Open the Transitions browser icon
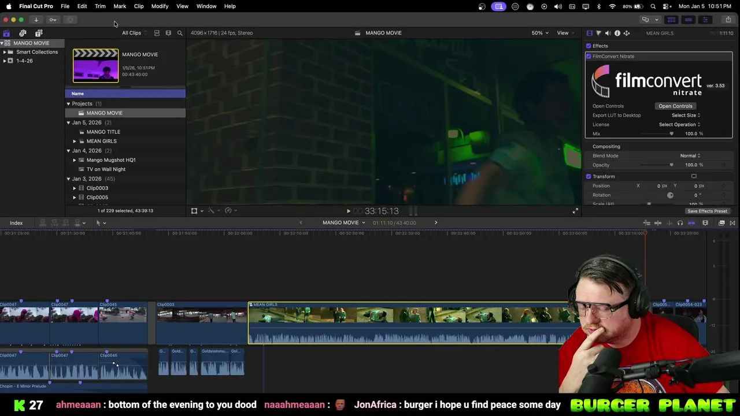Image resolution: width=740 pixels, height=416 pixels. click(732, 223)
